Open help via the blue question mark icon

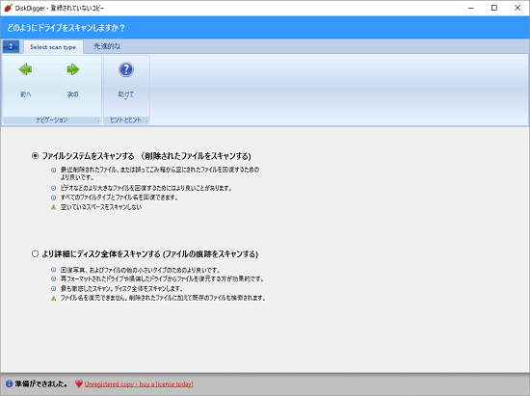[x=126, y=69]
